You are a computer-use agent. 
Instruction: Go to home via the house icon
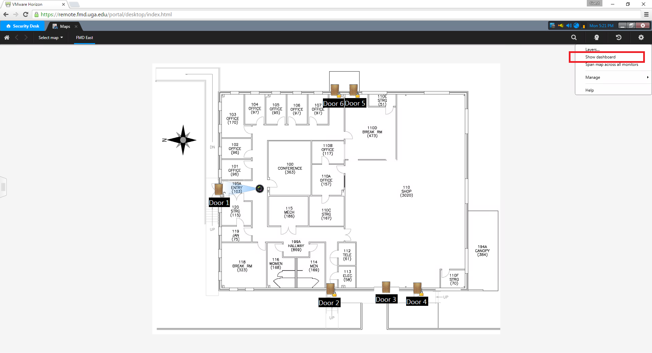7,38
